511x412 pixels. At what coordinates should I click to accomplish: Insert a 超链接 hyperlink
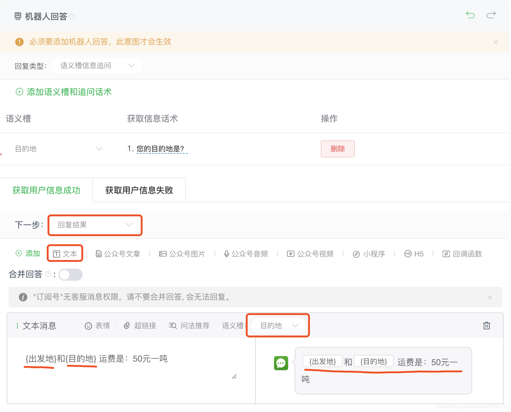140,326
